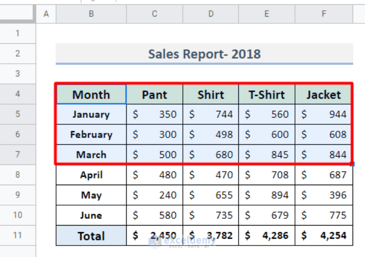This screenshot has height=257, width=365.
Task: Select February's Shirt value 498
Action: tap(211, 135)
